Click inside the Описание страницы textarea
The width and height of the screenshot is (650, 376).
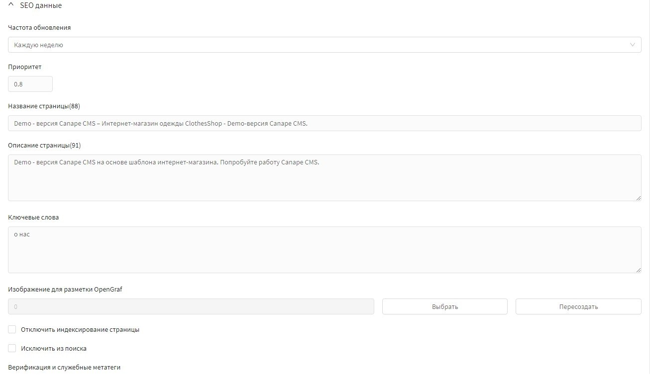point(325,178)
